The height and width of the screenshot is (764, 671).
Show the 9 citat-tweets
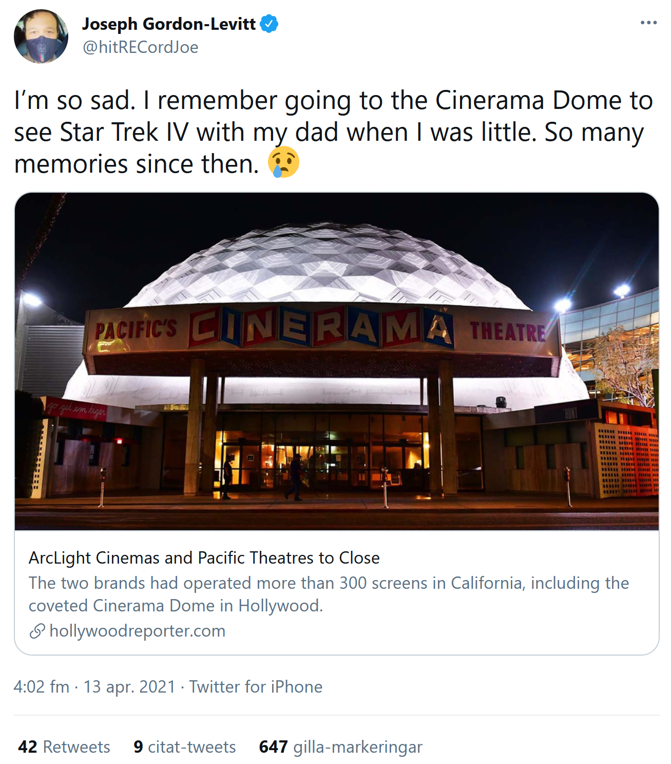click(x=185, y=747)
